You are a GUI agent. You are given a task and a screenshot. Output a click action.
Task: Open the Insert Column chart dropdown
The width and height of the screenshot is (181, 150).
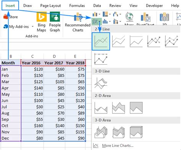tap(96, 14)
